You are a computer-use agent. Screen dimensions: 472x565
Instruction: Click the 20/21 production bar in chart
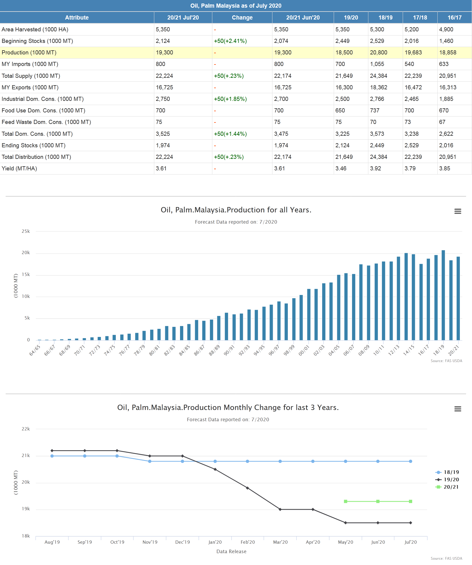pos(458,298)
